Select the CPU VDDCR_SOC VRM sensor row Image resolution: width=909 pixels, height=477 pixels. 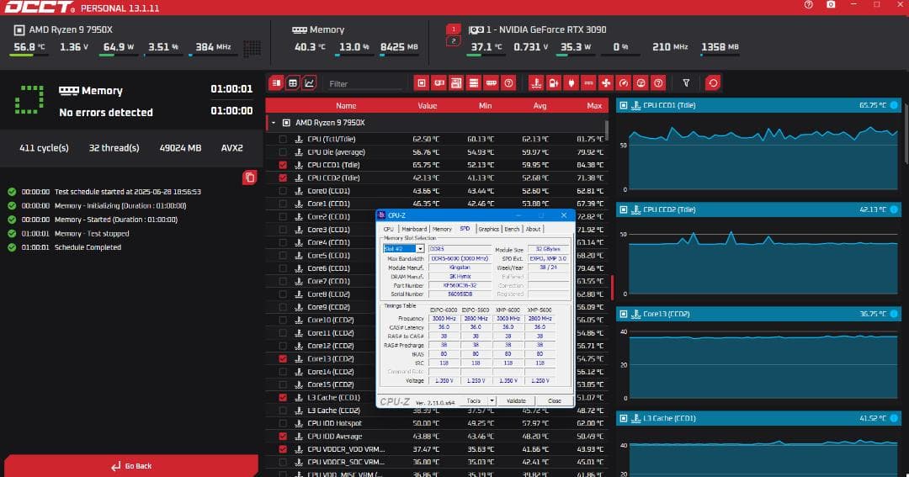(x=437, y=462)
